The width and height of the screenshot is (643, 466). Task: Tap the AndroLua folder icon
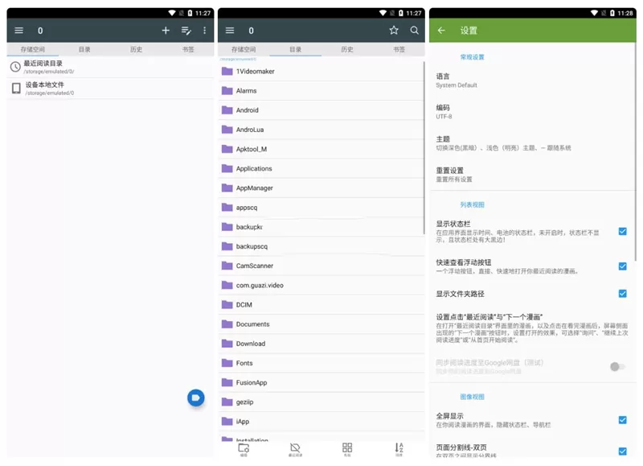click(x=227, y=130)
